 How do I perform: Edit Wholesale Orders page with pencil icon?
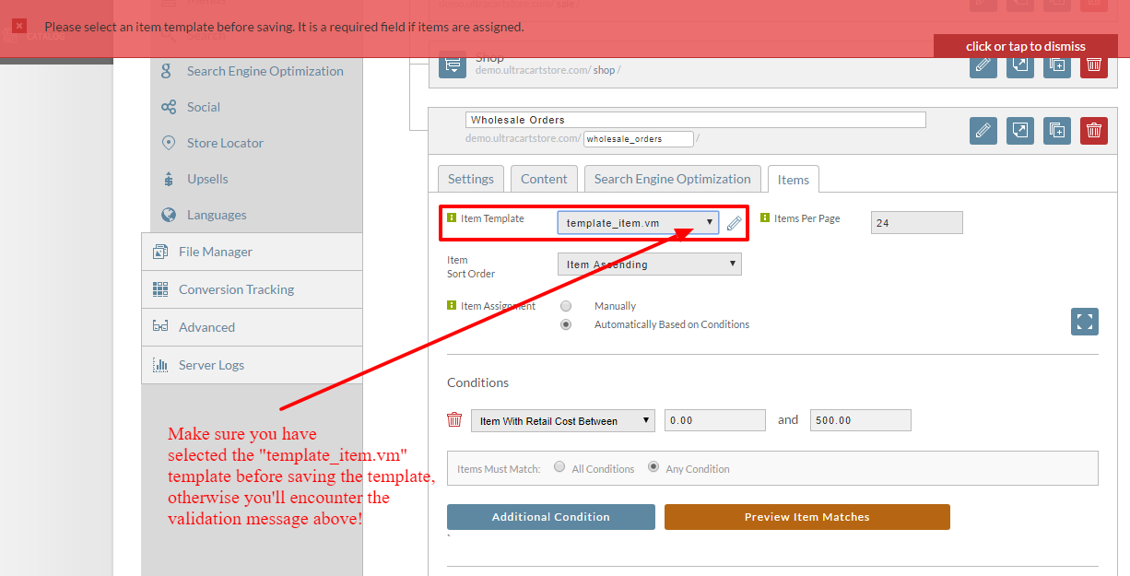pyautogui.click(x=983, y=130)
